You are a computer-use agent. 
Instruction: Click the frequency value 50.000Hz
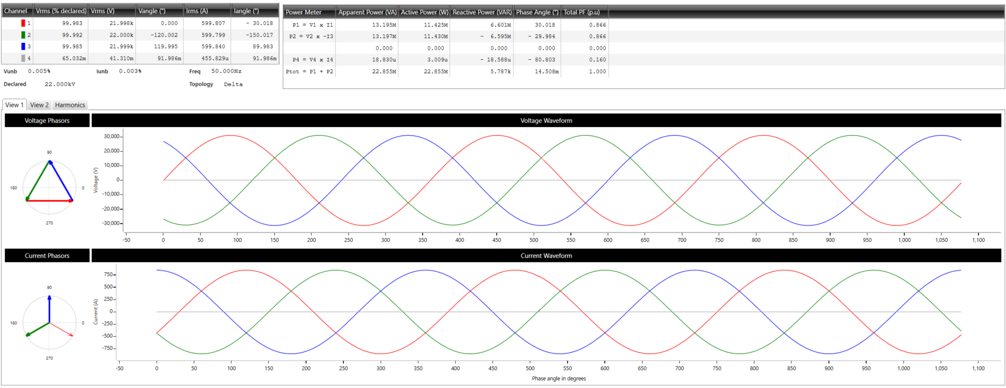226,71
